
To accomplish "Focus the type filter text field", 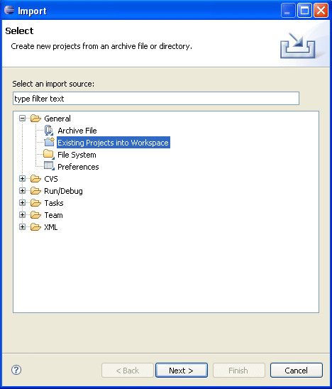I will pyautogui.click(x=156, y=99).
